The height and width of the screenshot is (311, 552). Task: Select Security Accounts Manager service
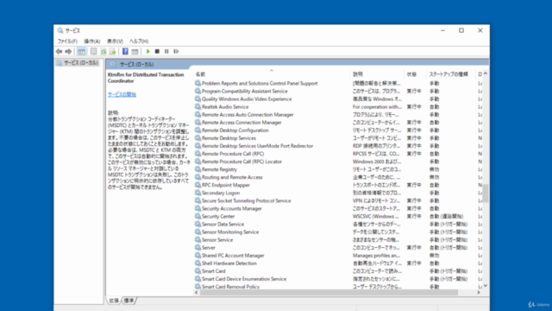pos(232,208)
